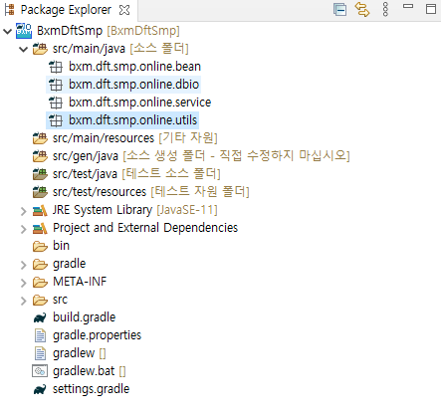Minimize the Package Explorer view
This screenshot has height=416, width=441.
point(408,6)
